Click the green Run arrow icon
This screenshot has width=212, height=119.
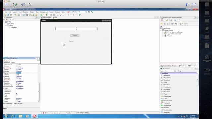(41, 15)
